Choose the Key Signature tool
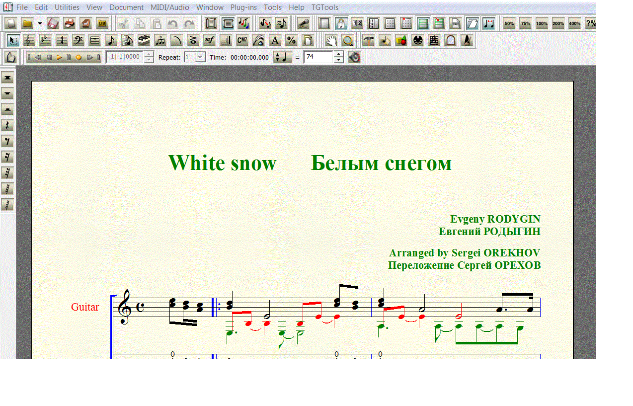This screenshot has height=406, width=633. (x=45, y=41)
